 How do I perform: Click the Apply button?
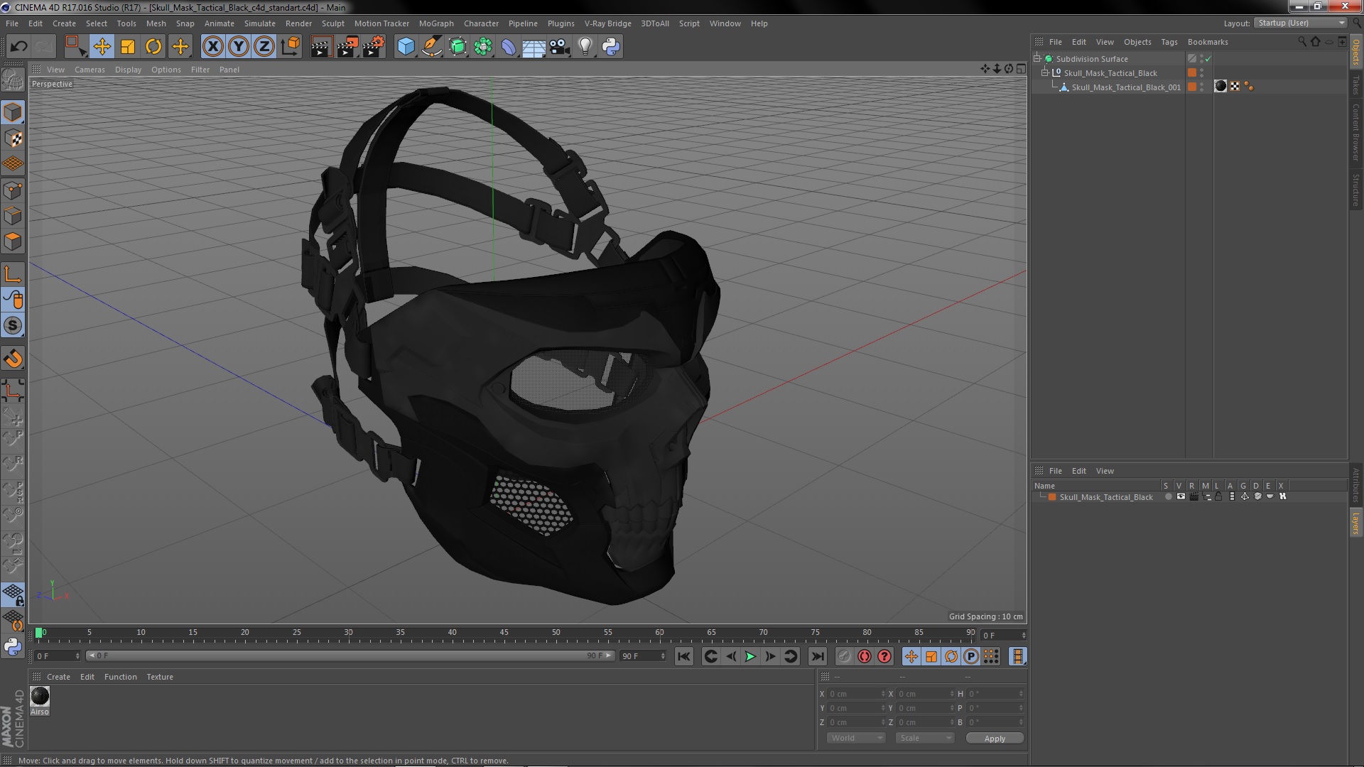(994, 739)
